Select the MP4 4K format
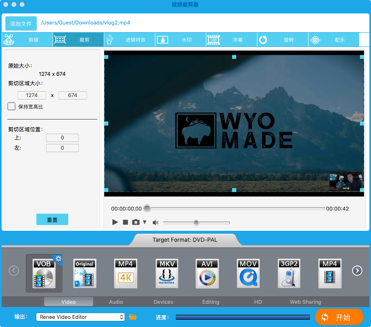Image resolution: width=371 pixels, height=327 pixels. [125, 274]
